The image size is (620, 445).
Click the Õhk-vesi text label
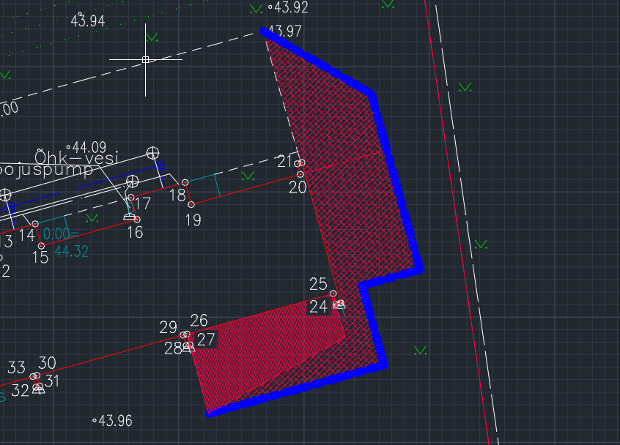[72, 155]
